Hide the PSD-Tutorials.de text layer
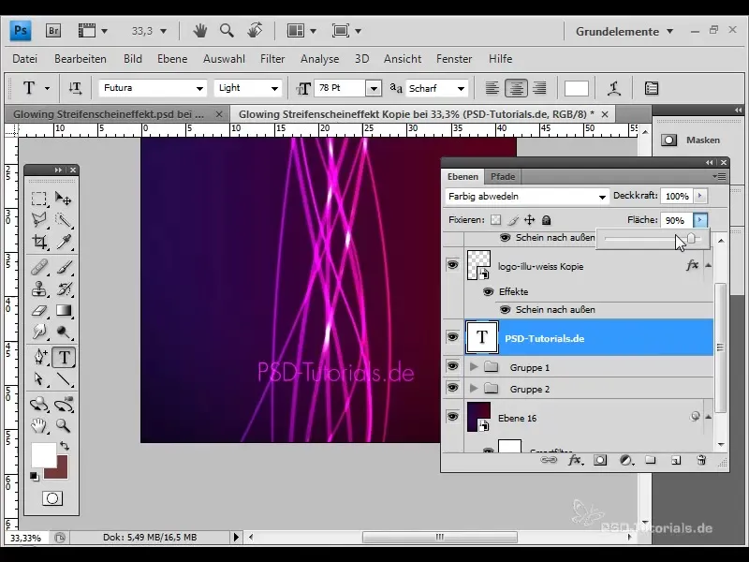The width and height of the screenshot is (749, 562). [452, 337]
